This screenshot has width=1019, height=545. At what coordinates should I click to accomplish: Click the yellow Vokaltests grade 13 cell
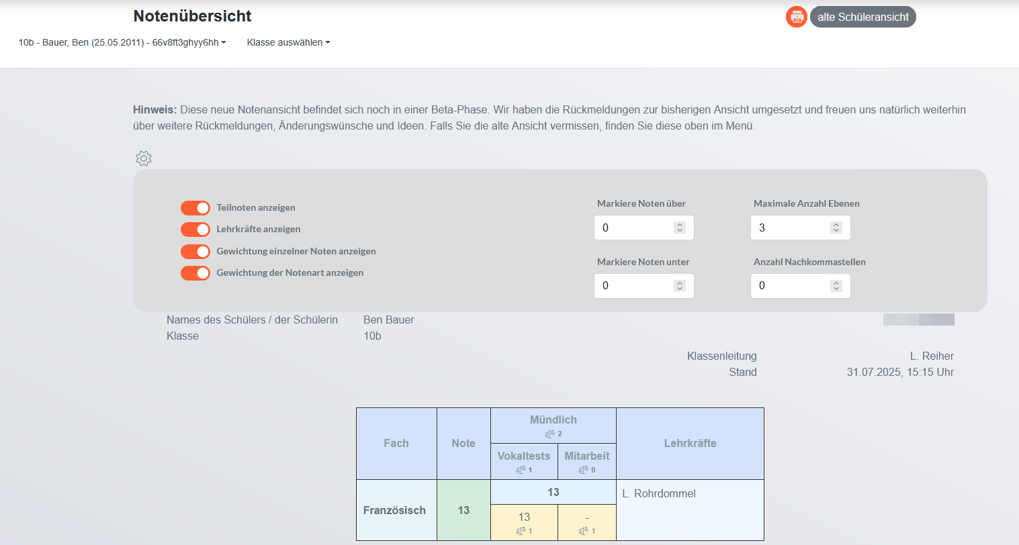pos(524,522)
